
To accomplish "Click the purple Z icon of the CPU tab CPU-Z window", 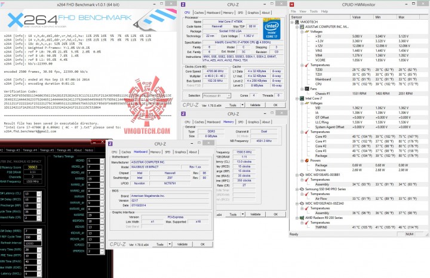I will 183,4.
